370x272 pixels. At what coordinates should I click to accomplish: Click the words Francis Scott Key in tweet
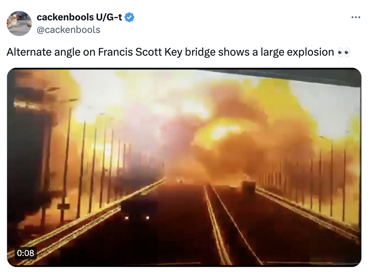(140, 52)
